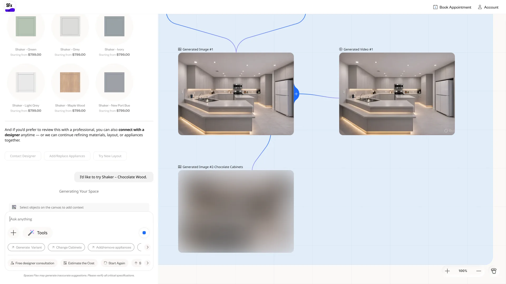Viewport: 506px width, 284px height.
Task: Click 'connect with a designer' bold link
Action: coord(74,132)
